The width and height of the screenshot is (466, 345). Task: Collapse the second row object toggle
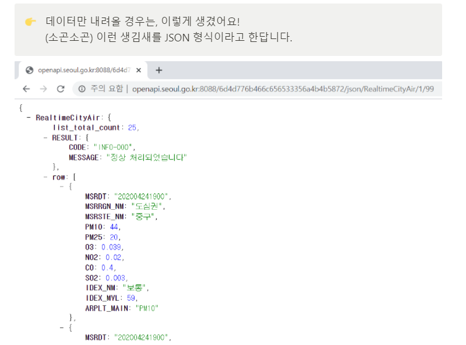(x=62, y=328)
